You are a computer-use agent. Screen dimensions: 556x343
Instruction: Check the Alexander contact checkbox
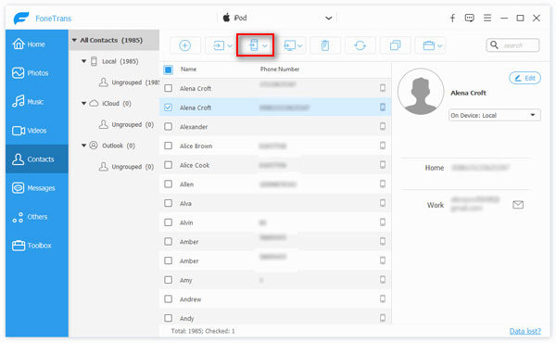169,127
